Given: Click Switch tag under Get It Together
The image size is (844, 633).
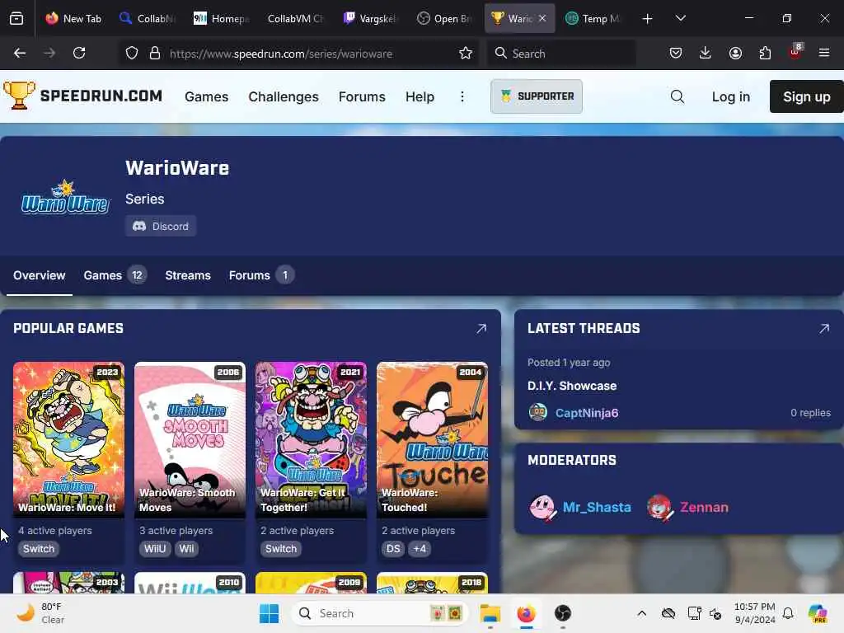Looking at the screenshot, I should [x=281, y=548].
